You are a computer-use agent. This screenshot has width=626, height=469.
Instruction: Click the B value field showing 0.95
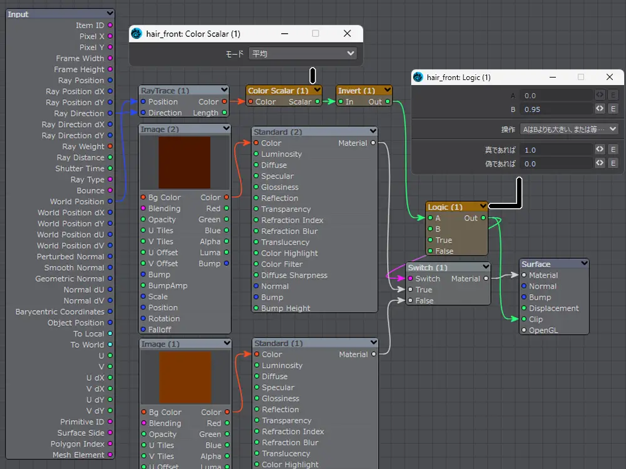pyautogui.click(x=556, y=109)
